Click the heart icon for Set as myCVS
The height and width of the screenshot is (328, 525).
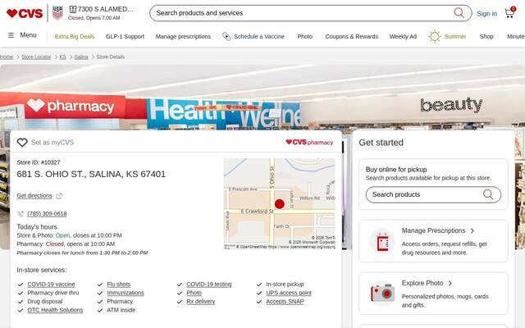pos(22,143)
